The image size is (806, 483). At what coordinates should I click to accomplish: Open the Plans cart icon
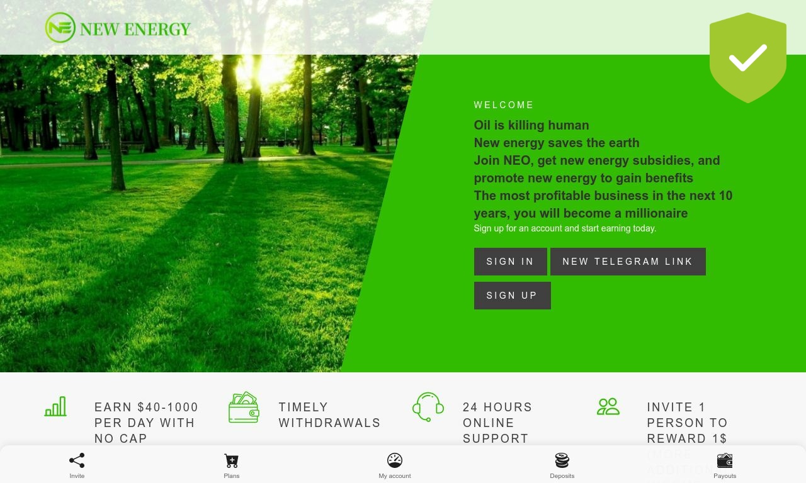pyautogui.click(x=232, y=461)
